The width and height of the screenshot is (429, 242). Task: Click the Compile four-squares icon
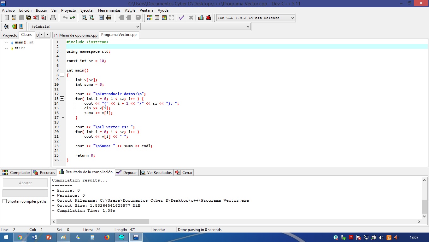[x=150, y=18]
